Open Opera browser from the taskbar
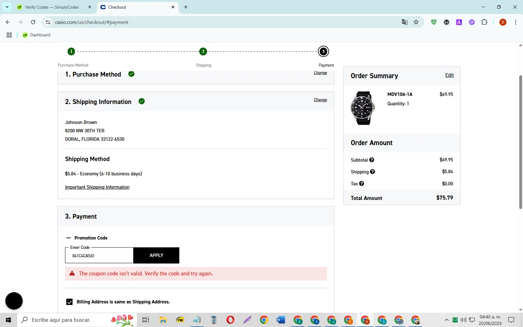The image size is (523, 327). point(230,320)
